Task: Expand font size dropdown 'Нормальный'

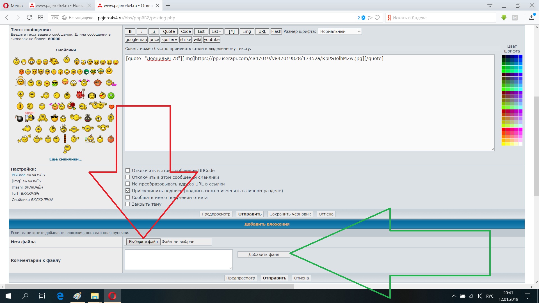Action: 340,31
